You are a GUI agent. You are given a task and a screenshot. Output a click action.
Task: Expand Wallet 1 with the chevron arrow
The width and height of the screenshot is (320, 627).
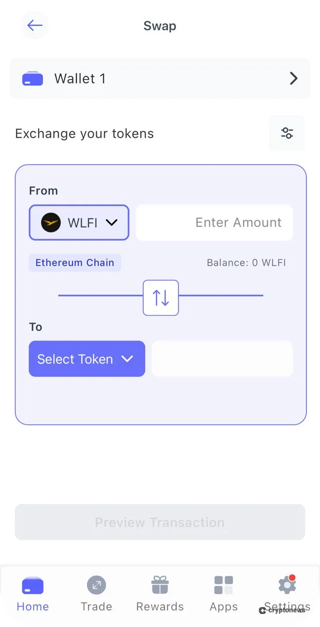click(294, 78)
